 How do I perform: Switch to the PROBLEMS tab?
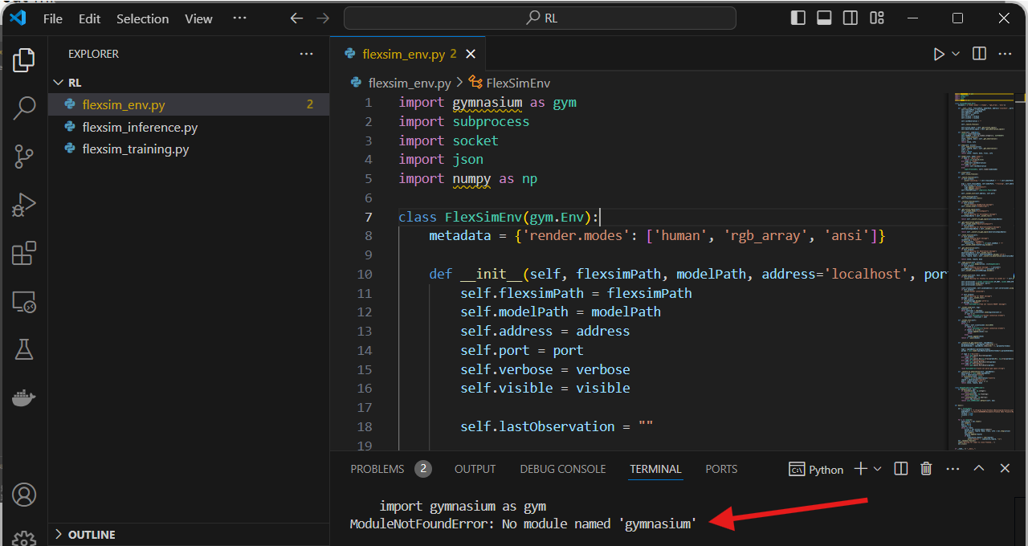377,469
